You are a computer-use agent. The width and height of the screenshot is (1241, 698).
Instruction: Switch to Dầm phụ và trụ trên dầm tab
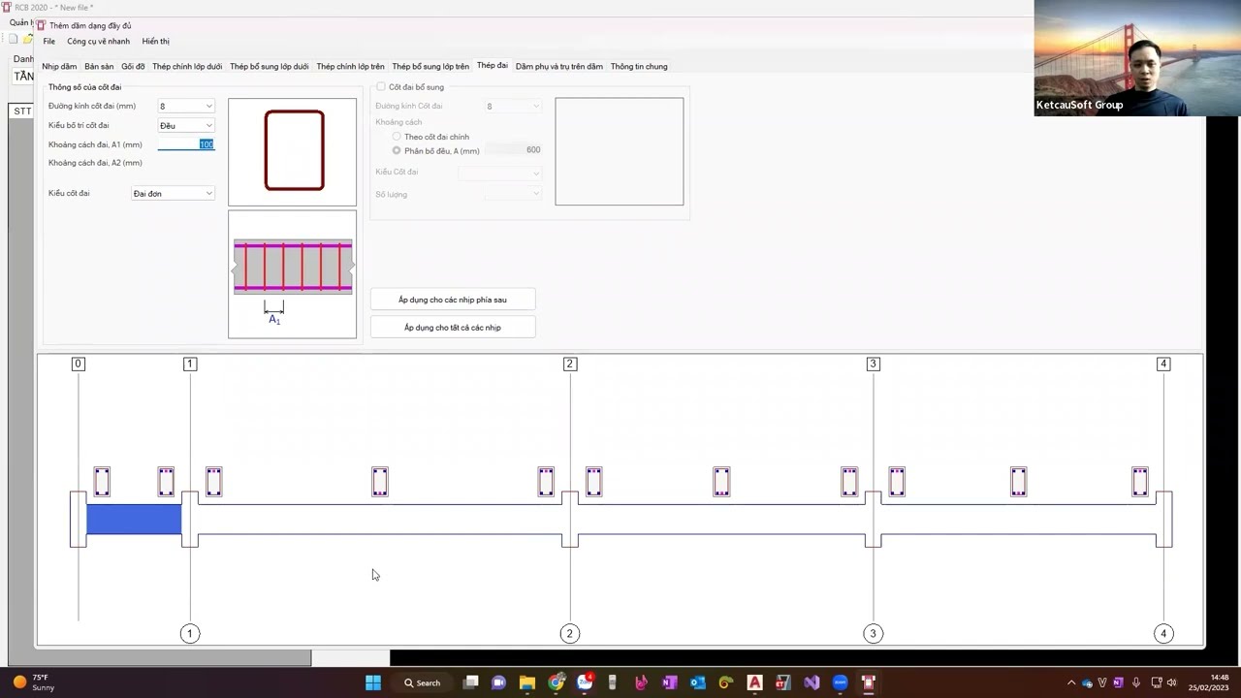[559, 66]
